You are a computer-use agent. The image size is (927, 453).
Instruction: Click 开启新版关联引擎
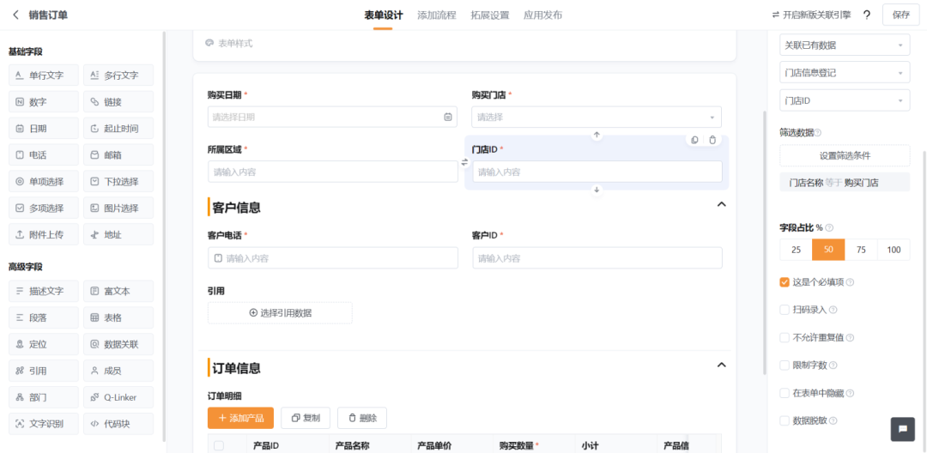click(811, 15)
